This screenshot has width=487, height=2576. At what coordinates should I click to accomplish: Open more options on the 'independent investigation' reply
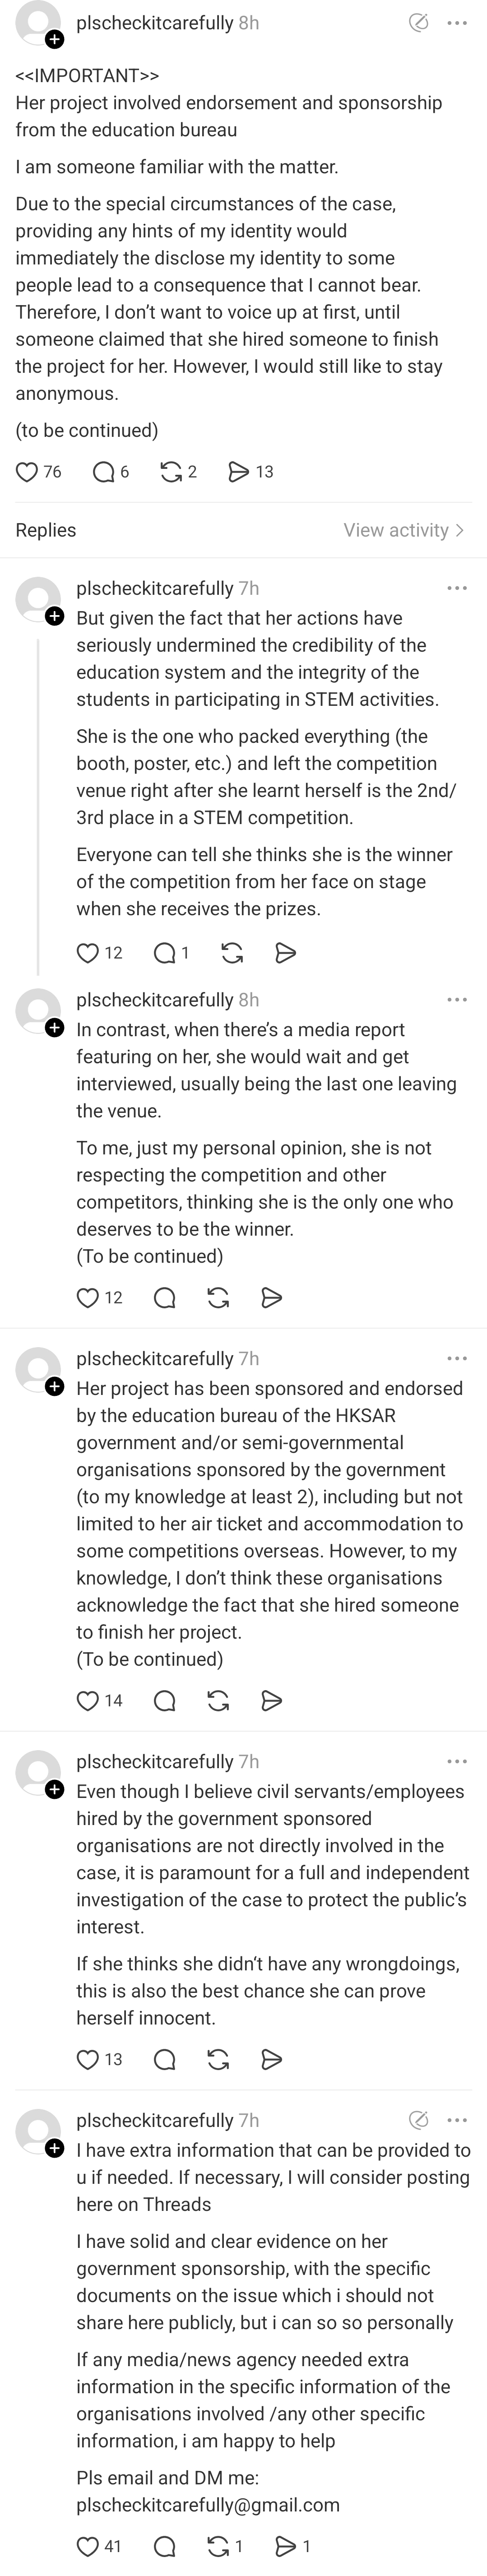click(x=457, y=1762)
